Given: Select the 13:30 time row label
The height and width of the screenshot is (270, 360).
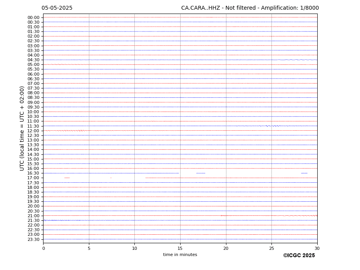Looking at the screenshot, I should (x=33, y=145).
